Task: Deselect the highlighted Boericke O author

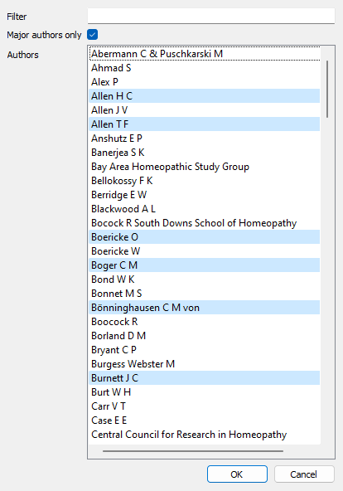Action: coord(205,237)
